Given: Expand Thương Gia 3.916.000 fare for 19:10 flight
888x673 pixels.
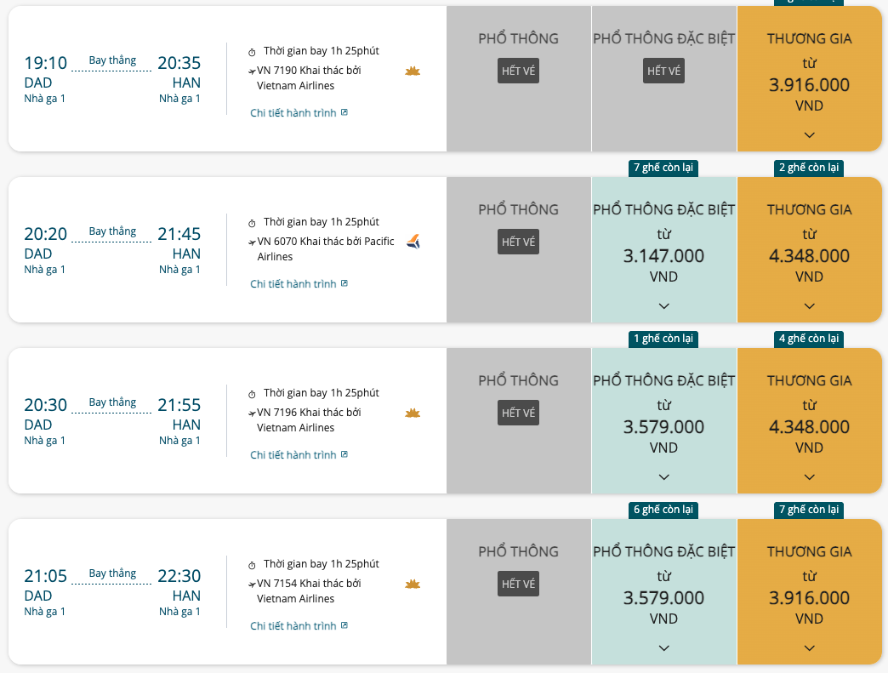Looking at the screenshot, I should point(809,134).
